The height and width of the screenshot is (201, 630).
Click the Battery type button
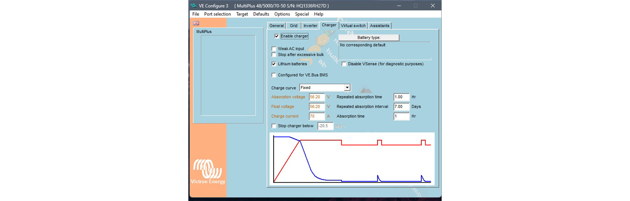coord(368,38)
